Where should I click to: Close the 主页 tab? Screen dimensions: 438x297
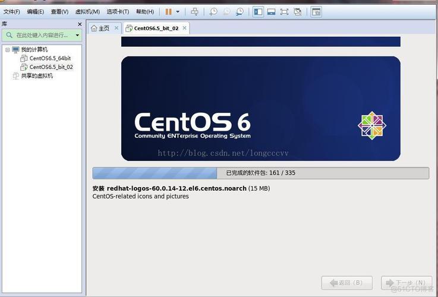tap(116, 28)
